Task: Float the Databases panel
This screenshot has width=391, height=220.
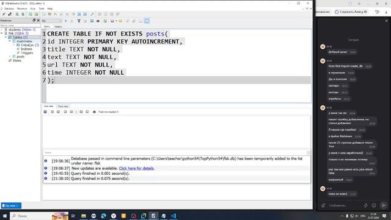Action: 34,20
